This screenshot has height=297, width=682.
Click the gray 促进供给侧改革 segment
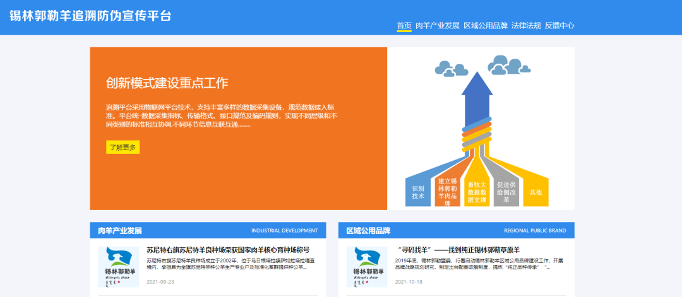pos(506,192)
